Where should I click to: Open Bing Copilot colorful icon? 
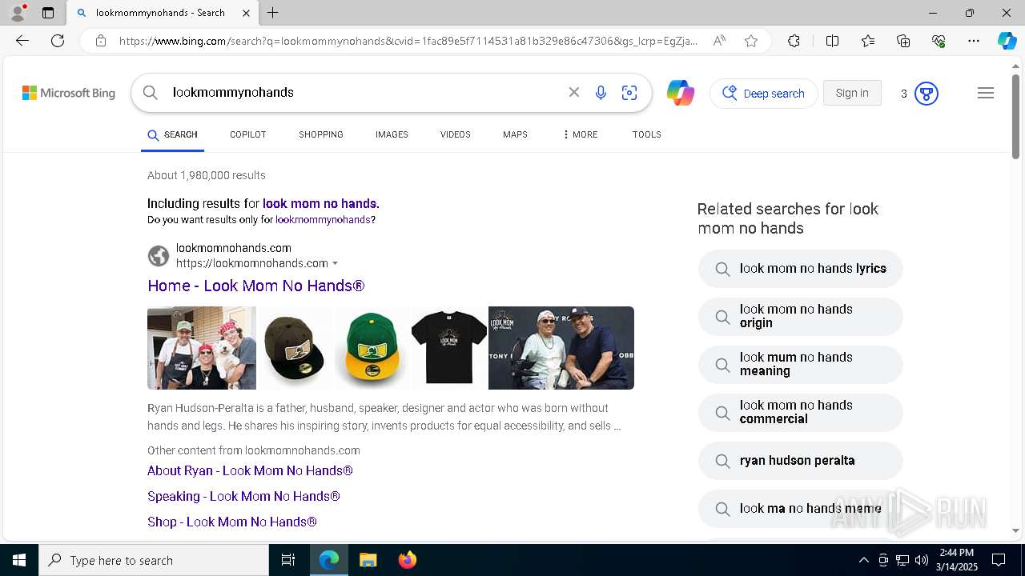pos(681,93)
